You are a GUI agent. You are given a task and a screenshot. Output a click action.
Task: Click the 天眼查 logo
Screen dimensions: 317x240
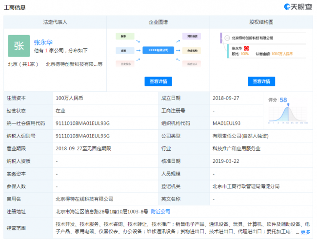(298, 7)
